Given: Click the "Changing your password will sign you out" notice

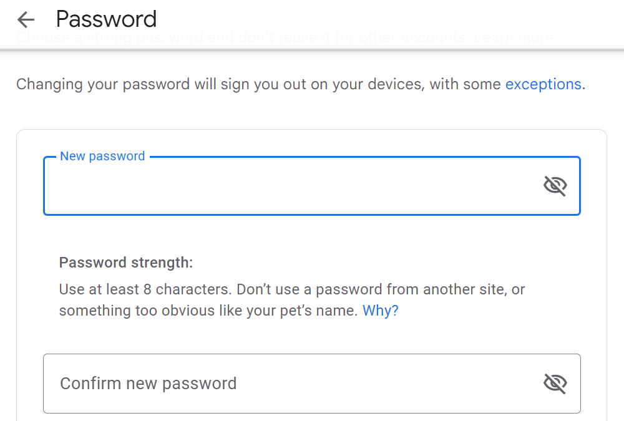Looking at the screenshot, I should click(x=187, y=84).
